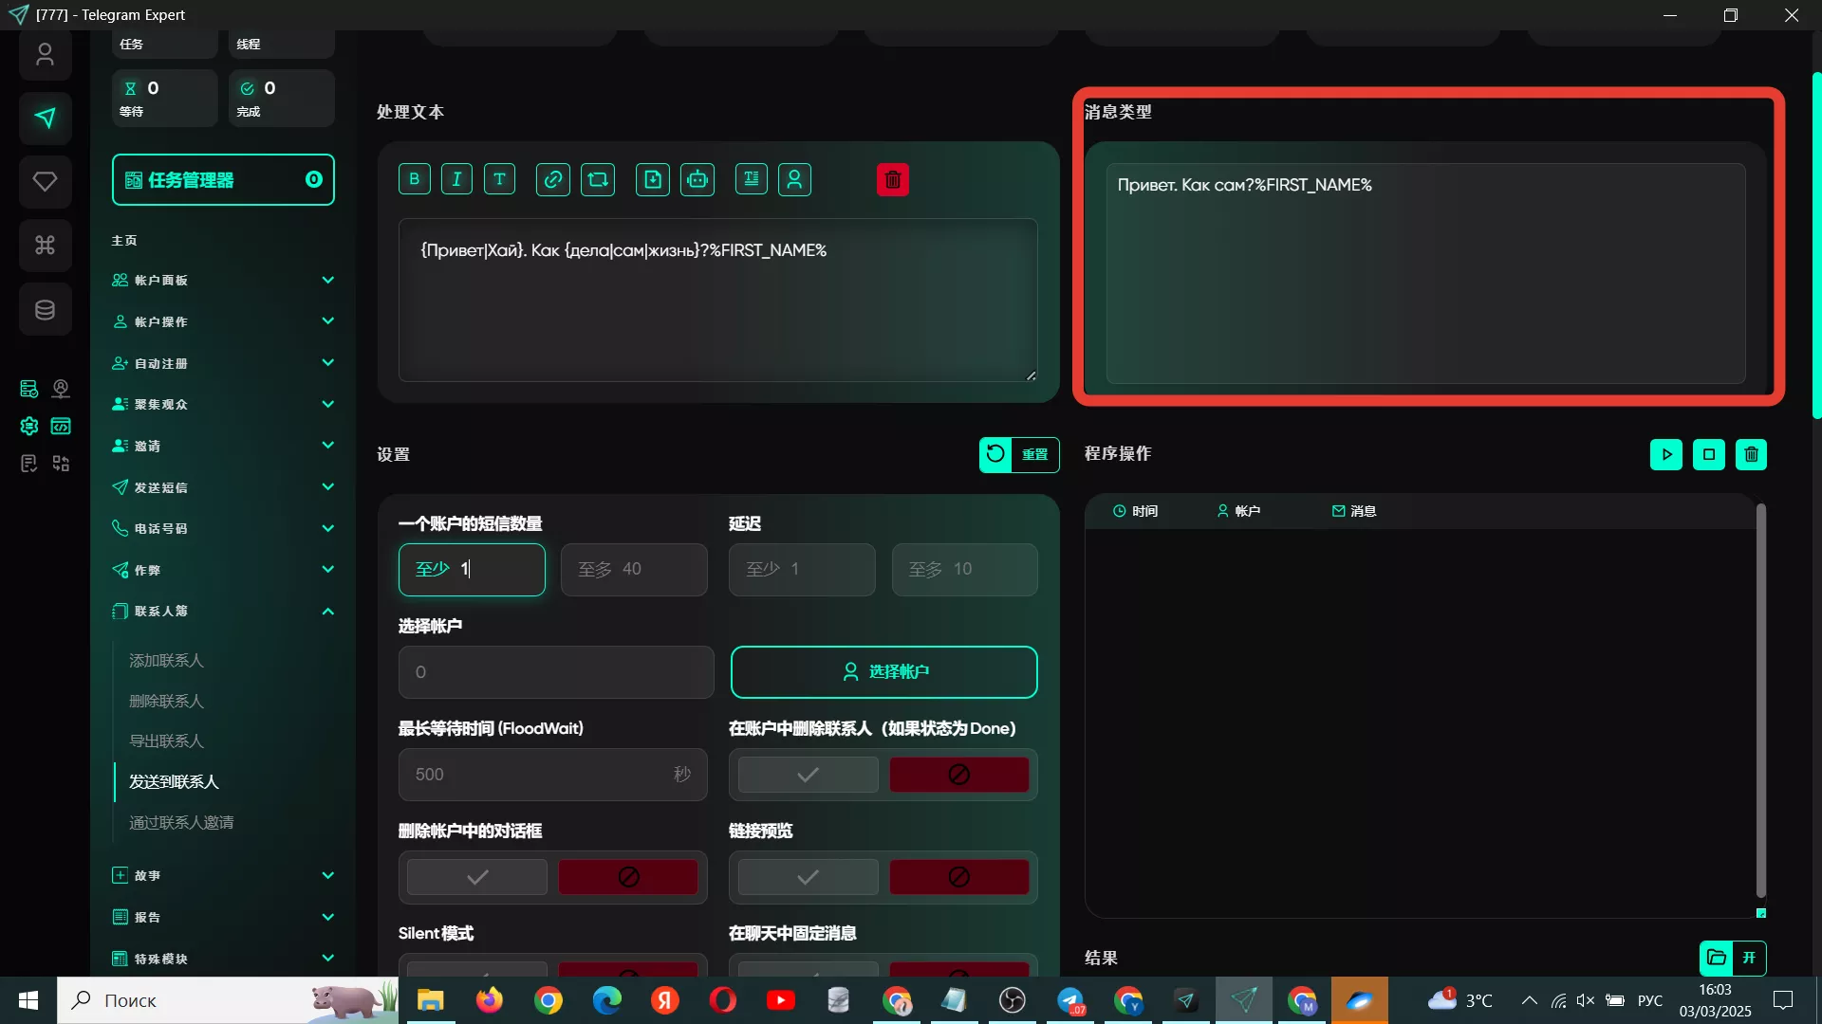1822x1024 pixels.
Task: Click the file import icon in text toolbar
Action: pyautogui.click(x=653, y=179)
